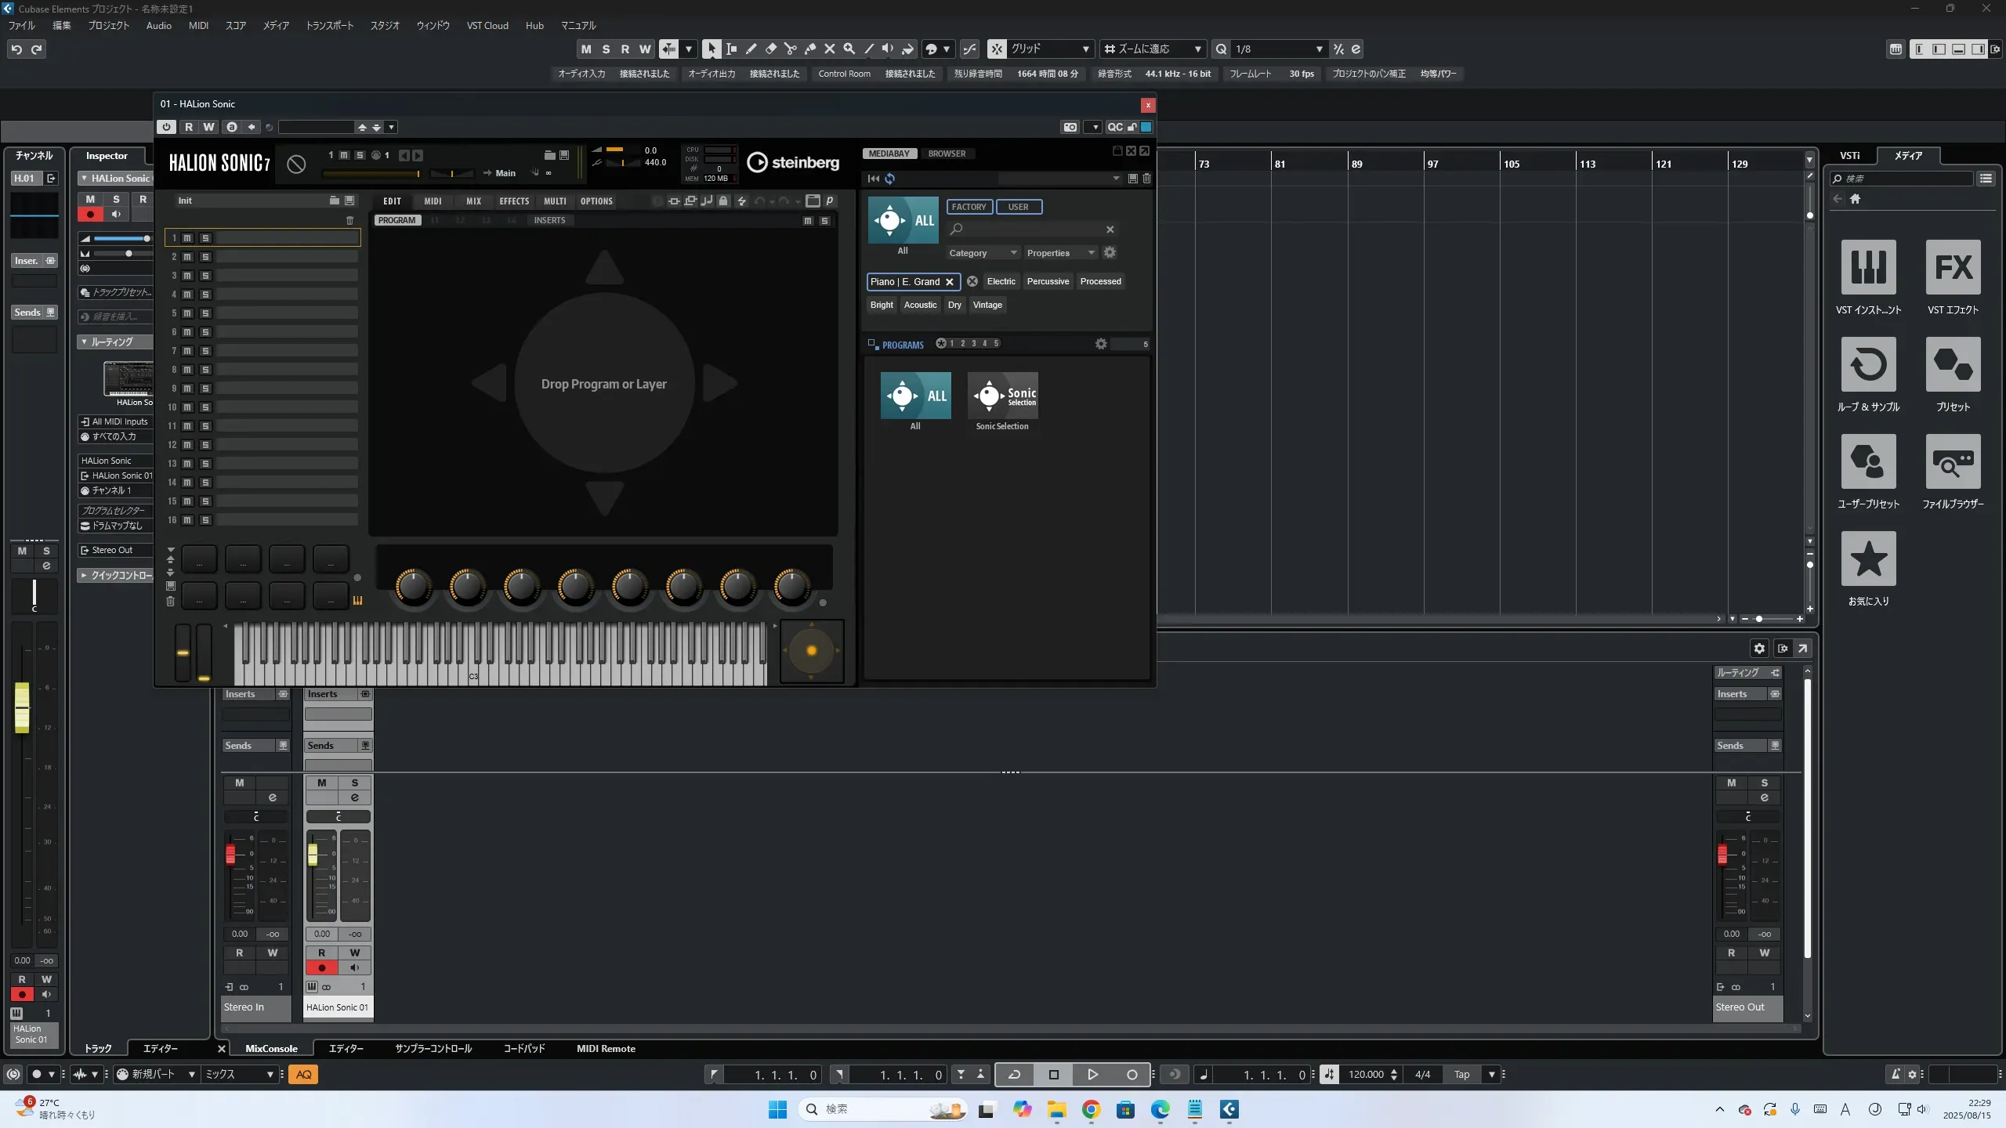Screen dimensions: 2006x1128
Task: Enable the USER filter in MediaBay
Action: click(x=1018, y=207)
